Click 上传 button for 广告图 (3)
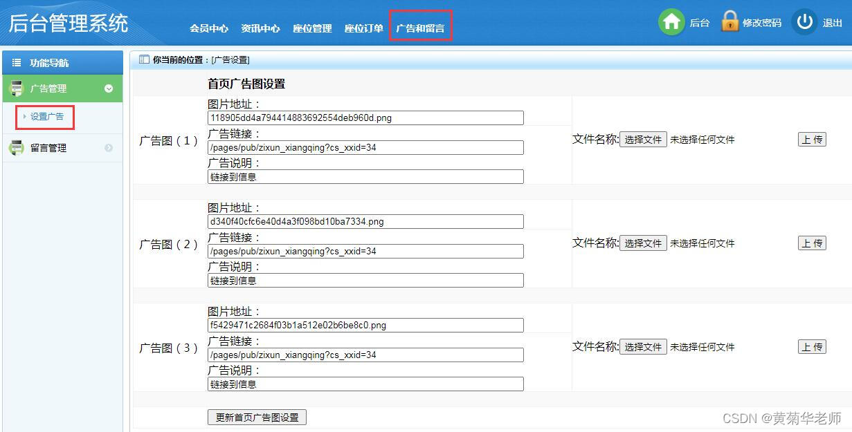The image size is (852, 432). click(812, 347)
